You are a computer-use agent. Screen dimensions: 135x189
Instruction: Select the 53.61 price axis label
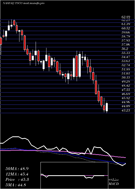pyautogui.click(x=126, y=61)
